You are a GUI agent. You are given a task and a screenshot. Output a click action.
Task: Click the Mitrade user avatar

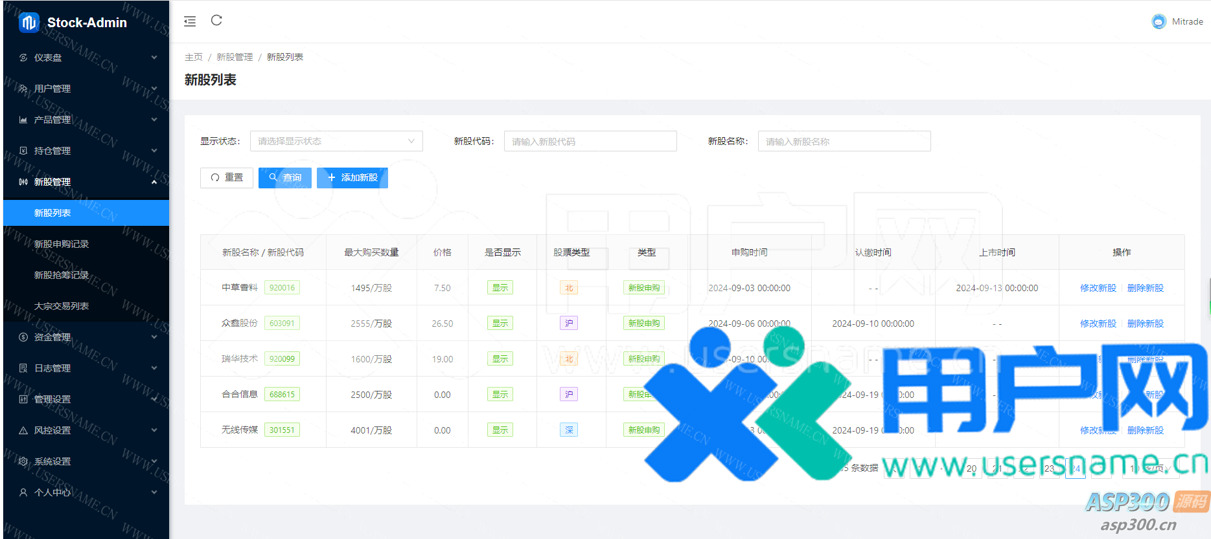click(x=1159, y=21)
